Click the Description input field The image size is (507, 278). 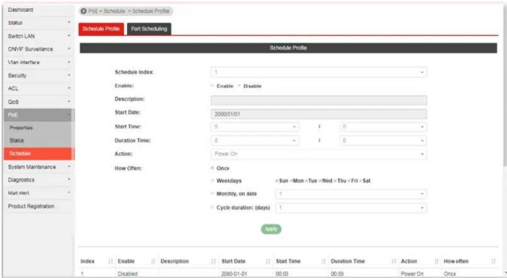(318, 100)
